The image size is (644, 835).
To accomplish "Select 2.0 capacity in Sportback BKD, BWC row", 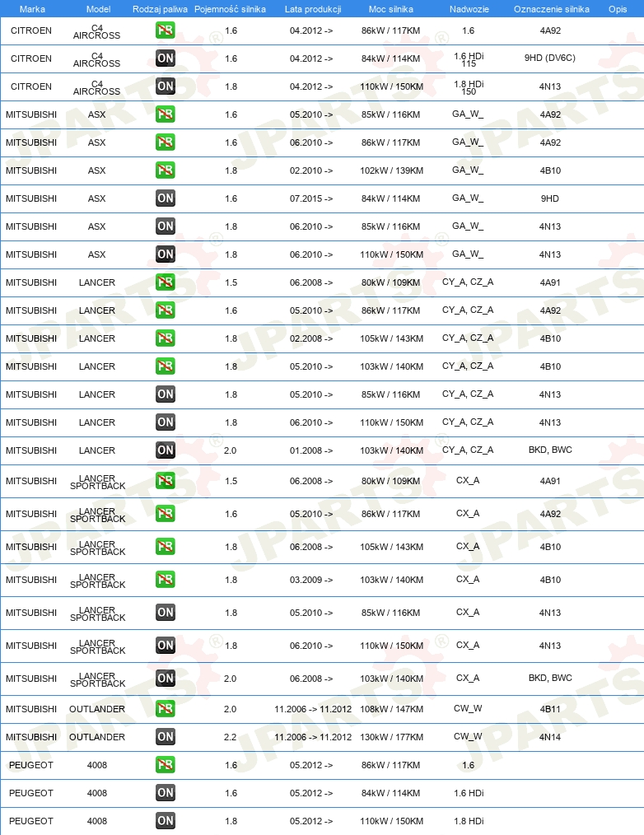I will [x=230, y=679].
